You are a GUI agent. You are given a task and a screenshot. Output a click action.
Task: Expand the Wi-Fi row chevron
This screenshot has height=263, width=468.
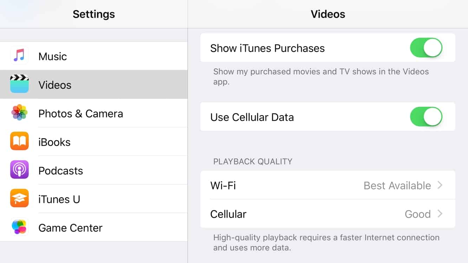440,185
